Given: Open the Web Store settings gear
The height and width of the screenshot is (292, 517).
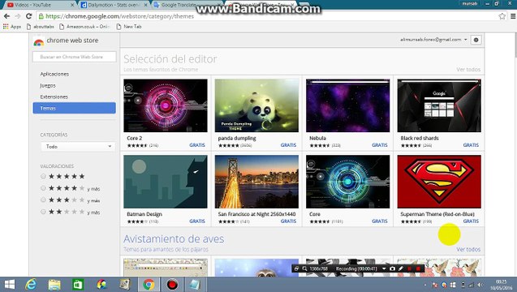Looking at the screenshot, I should click(476, 40).
